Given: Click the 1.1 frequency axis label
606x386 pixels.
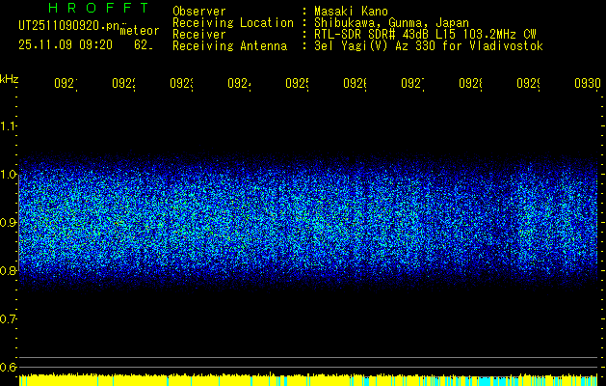Looking at the screenshot, I should pos(8,126).
